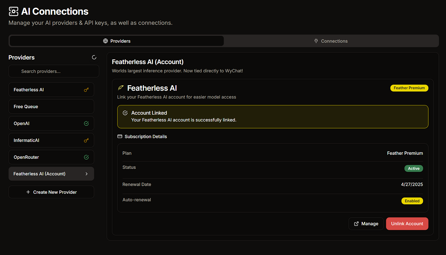The width and height of the screenshot is (446, 255).
Task: Click the card icon by Subscription Details
Action: [120, 136]
